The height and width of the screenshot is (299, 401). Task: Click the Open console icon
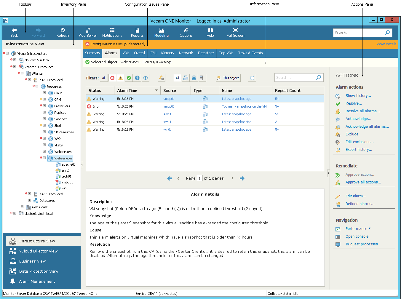click(x=338, y=237)
